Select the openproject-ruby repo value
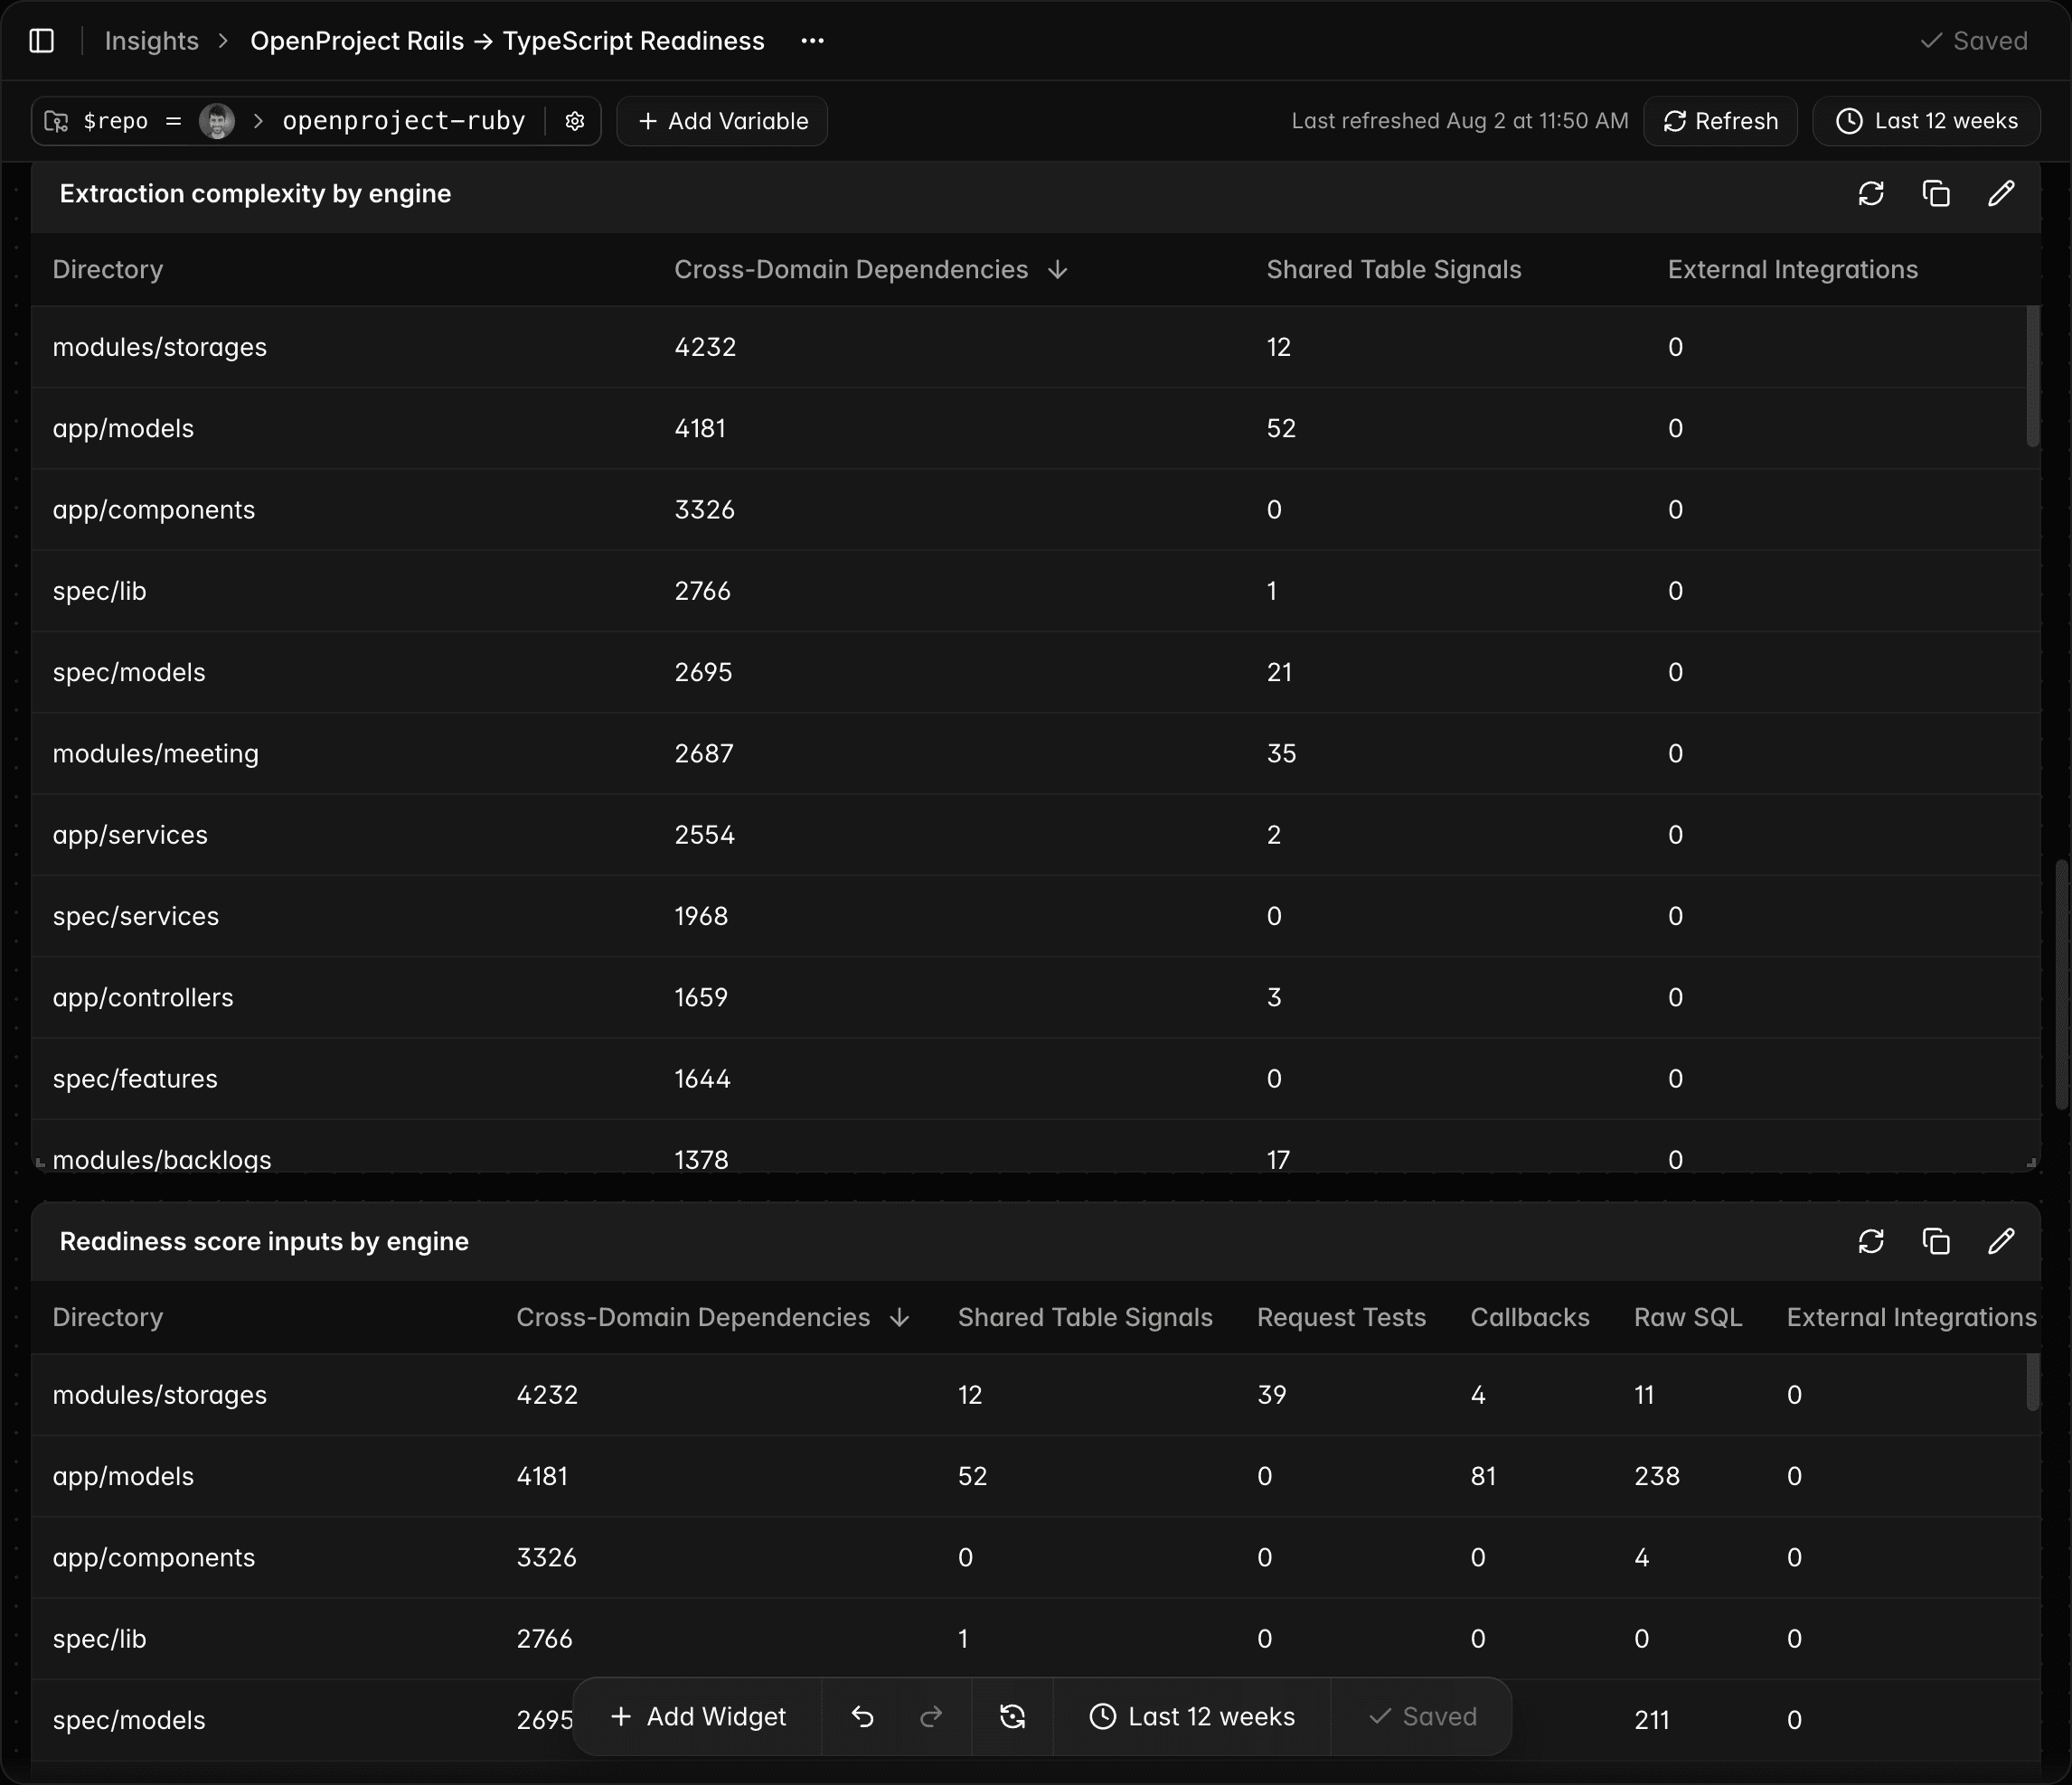The height and width of the screenshot is (1785, 2072). 404,121
